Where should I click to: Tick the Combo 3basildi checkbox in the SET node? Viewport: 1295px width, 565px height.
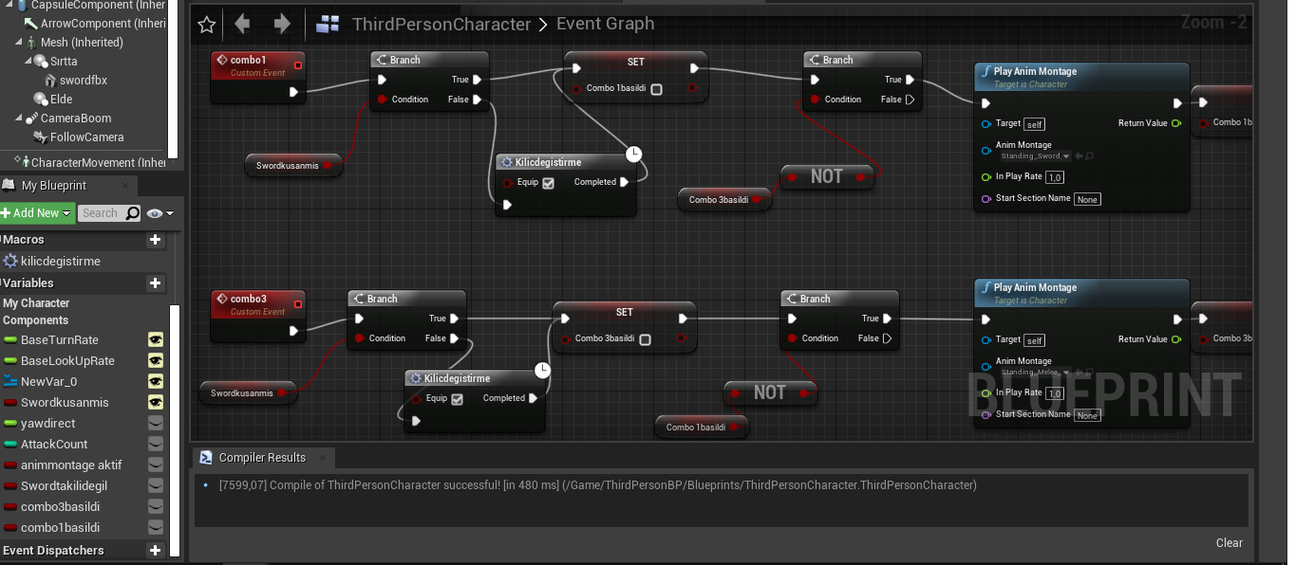pyautogui.click(x=645, y=339)
